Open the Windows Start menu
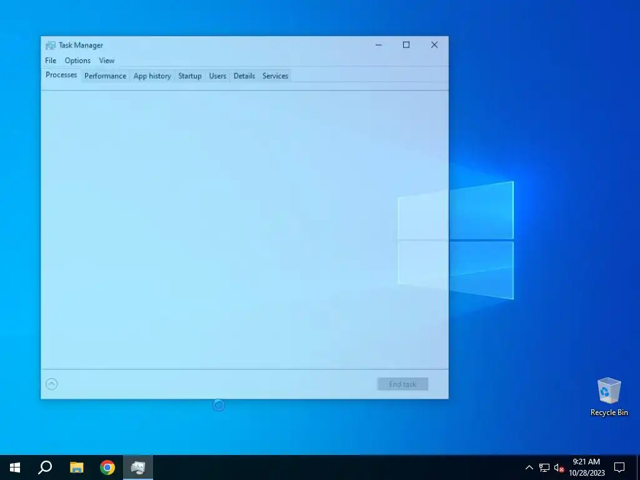The height and width of the screenshot is (480, 640). pos(15,467)
